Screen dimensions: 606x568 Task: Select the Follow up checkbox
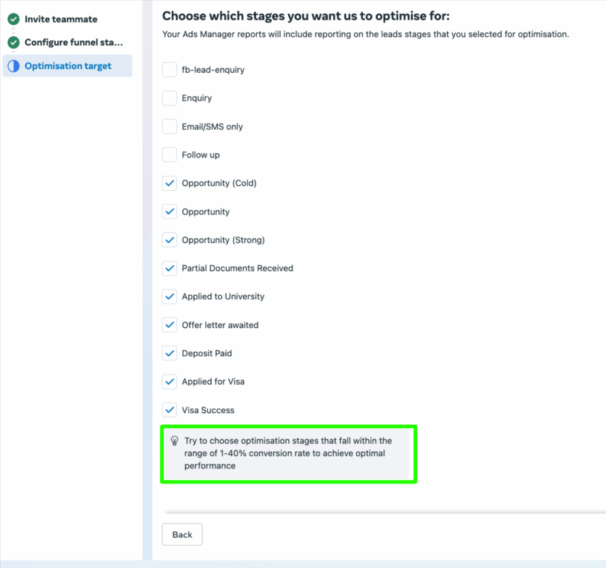tap(170, 155)
